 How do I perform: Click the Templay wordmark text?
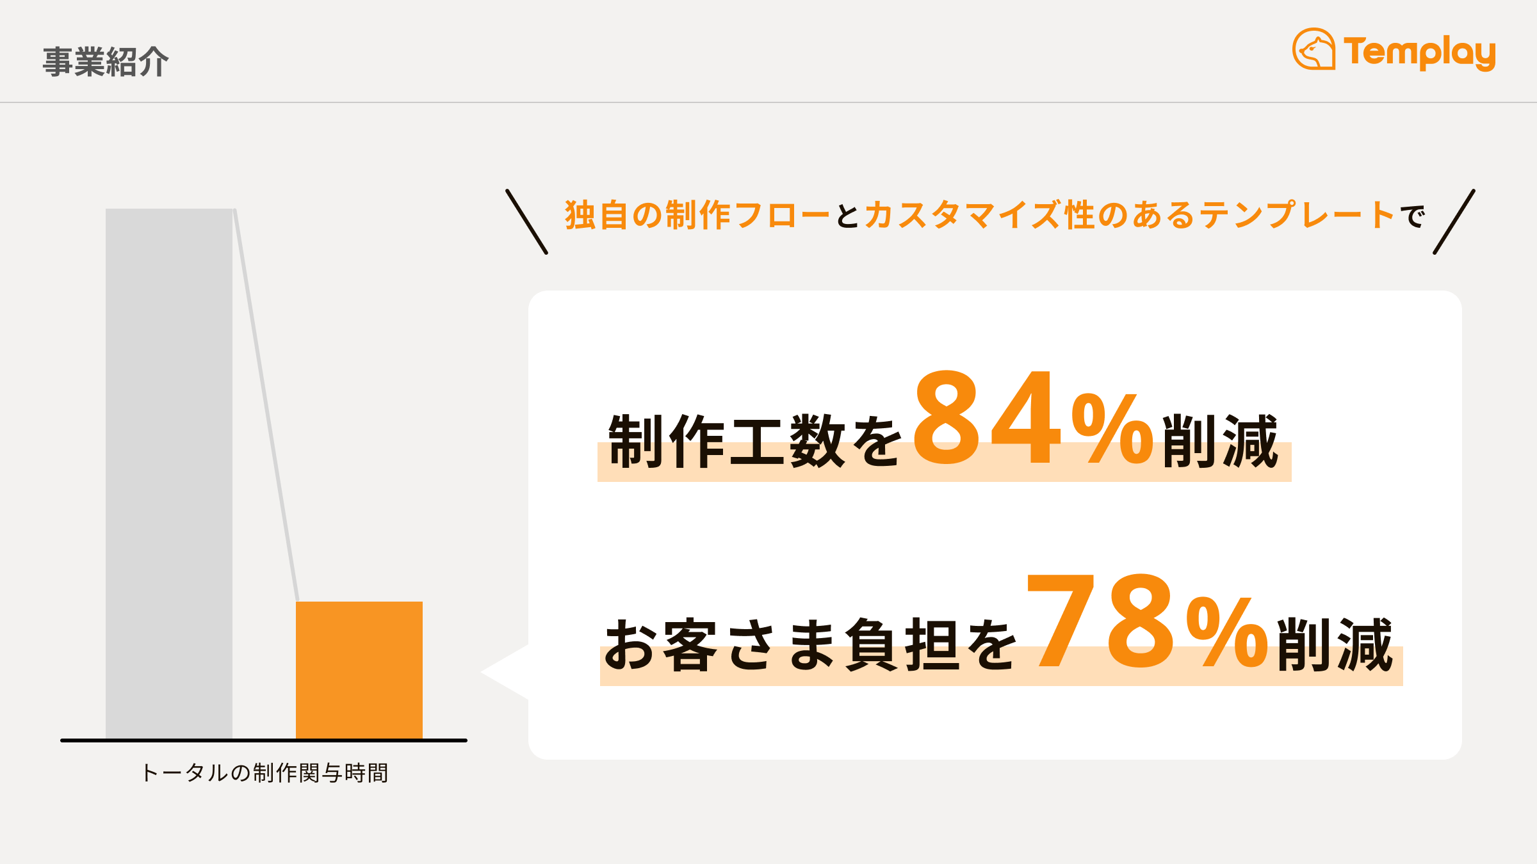click(1419, 52)
